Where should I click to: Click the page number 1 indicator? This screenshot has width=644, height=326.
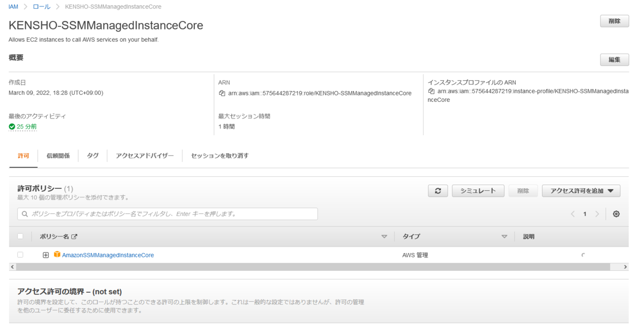click(x=585, y=214)
